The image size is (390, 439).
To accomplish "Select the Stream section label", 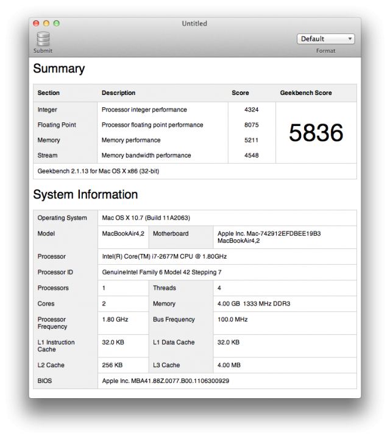I will 48,155.
